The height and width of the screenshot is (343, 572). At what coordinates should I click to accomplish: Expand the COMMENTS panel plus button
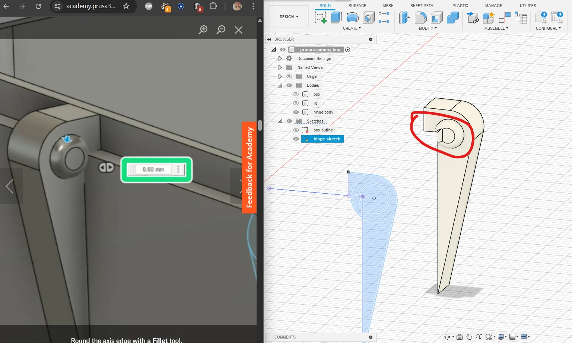(x=371, y=337)
